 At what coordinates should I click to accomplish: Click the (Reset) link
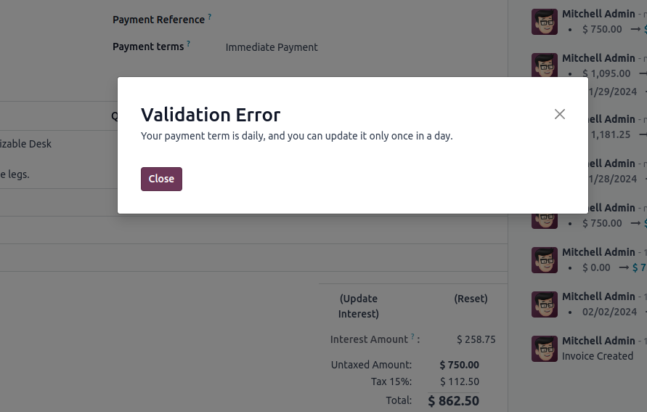(471, 298)
